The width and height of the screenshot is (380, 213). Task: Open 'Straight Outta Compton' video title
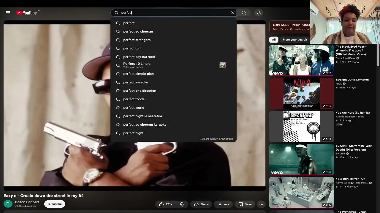coord(352,80)
